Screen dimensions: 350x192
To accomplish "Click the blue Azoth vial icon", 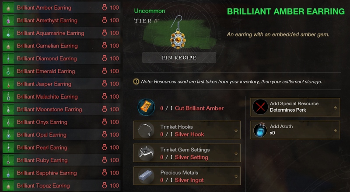I will [x=260, y=130].
